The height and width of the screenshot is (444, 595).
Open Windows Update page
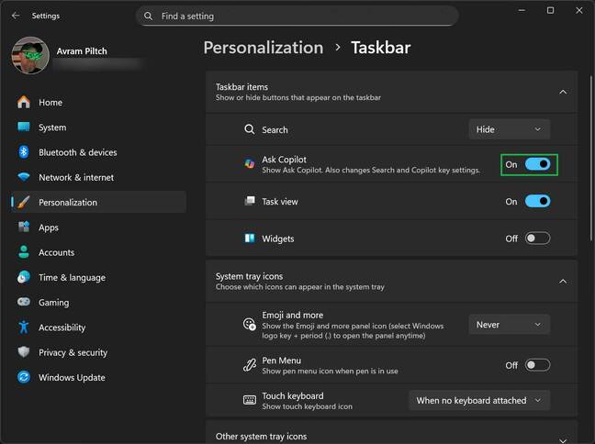click(x=98, y=377)
